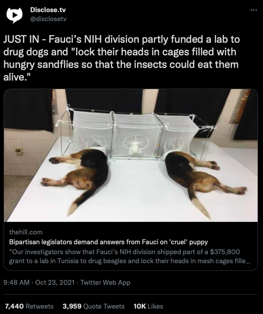
Task: Click the 'JUST IN' text in the tweet
Action: [21, 39]
